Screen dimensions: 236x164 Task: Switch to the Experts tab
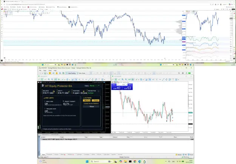coord(114,154)
